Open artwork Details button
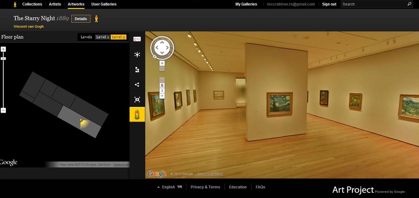Viewport: 419px width, 198px height. click(x=81, y=19)
